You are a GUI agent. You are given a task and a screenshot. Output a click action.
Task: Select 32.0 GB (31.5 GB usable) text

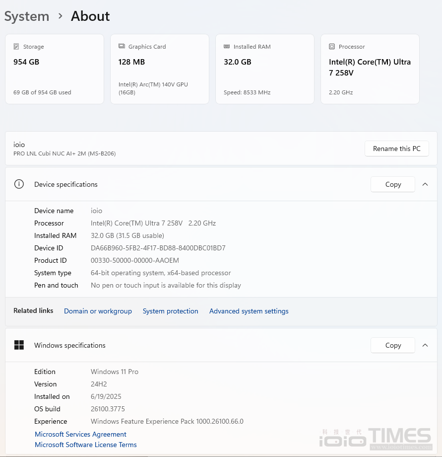click(x=127, y=235)
